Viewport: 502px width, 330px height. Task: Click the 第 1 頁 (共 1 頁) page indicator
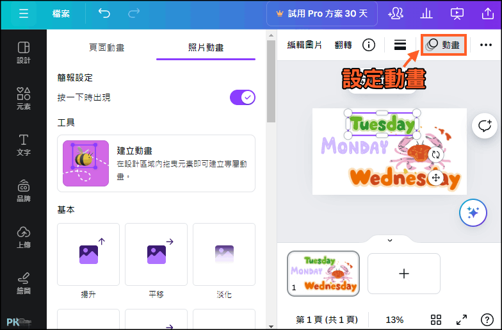327,320
